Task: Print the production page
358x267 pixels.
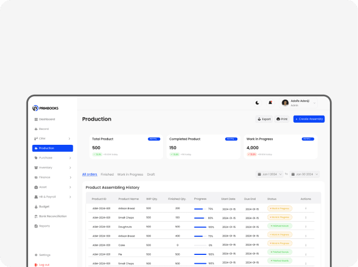Action: tap(282, 119)
